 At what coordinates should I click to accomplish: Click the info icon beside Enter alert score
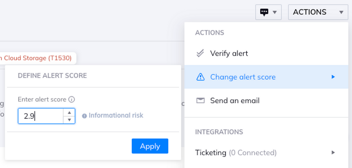click(71, 100)
